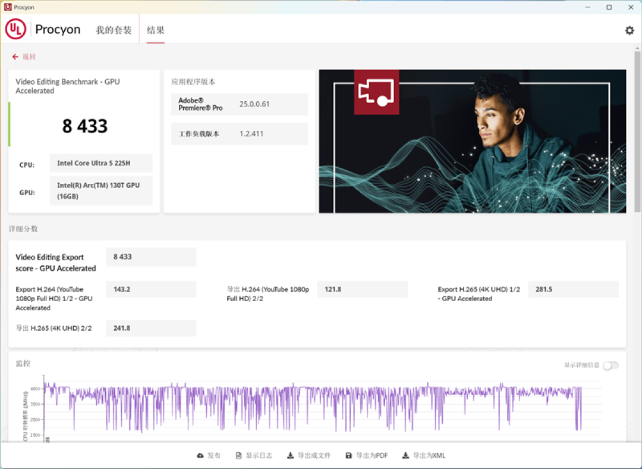Click the Video Editing Export score field 8 433
Image resolution: width=642 pixels, height=469 pixels.
point(151,257)
